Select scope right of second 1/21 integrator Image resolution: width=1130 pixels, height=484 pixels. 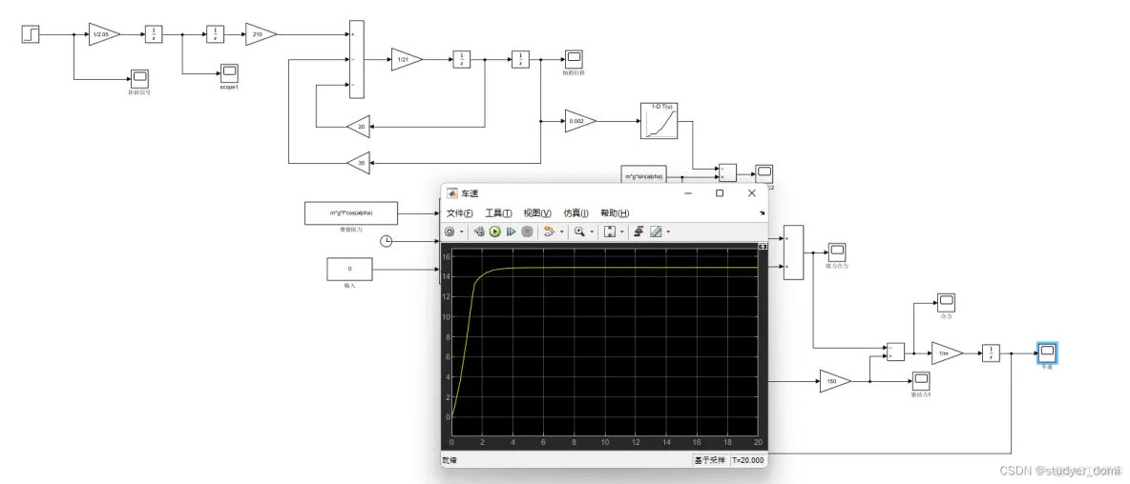coord(574,60)
